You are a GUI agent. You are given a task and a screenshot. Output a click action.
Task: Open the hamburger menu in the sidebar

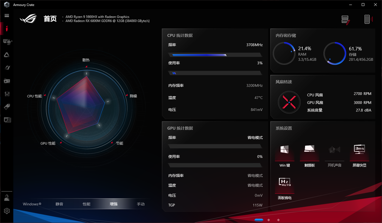coord(7,15)
